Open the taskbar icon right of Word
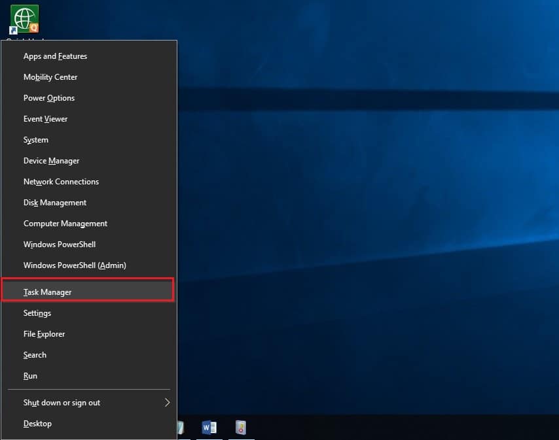 click(241, 427)
